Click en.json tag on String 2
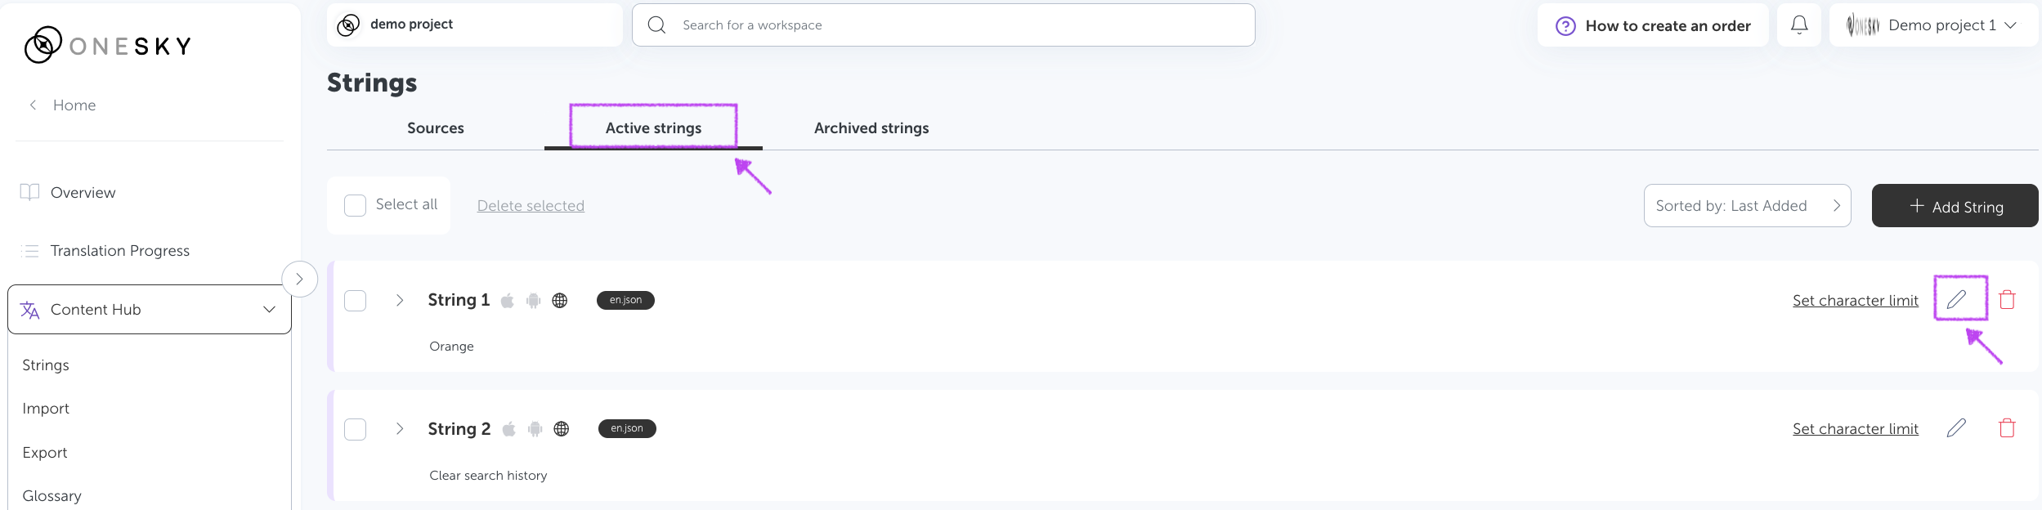The image size is (2042, 510). coord(627,428)
